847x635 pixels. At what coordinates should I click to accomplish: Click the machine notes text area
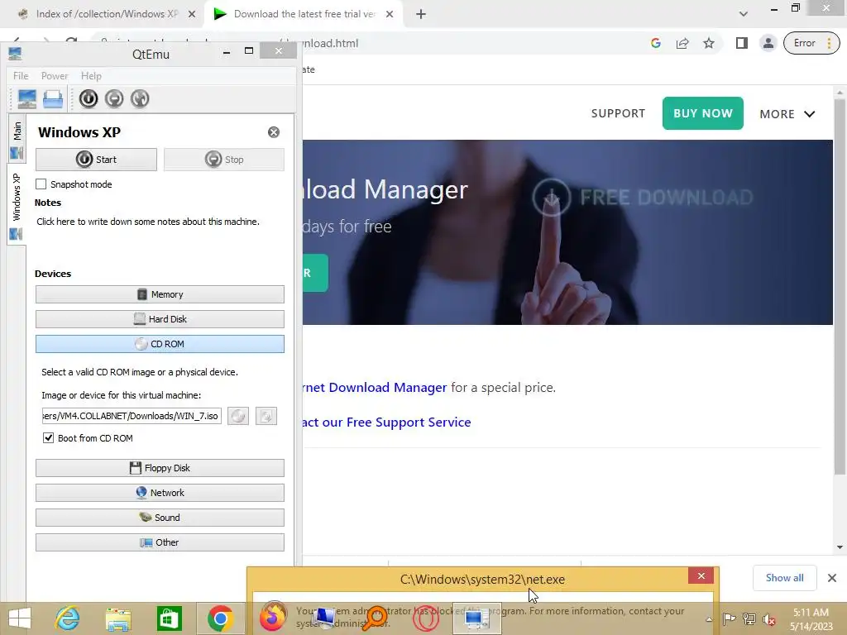(148, 222)
